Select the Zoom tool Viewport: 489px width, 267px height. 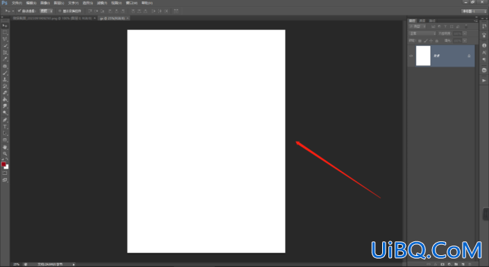click(x=5, y=153)
